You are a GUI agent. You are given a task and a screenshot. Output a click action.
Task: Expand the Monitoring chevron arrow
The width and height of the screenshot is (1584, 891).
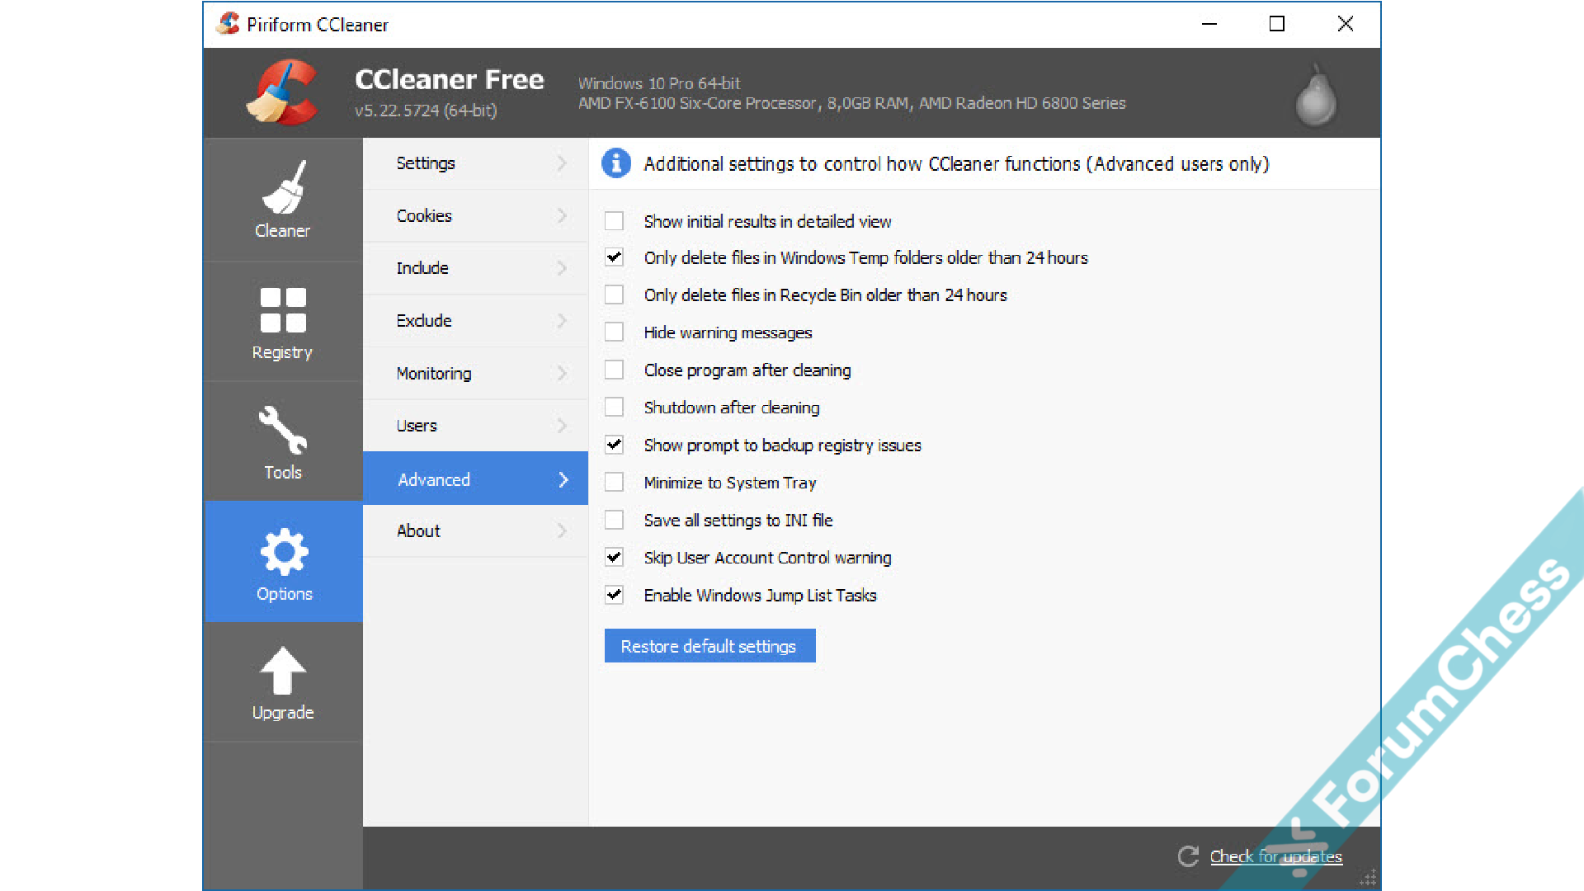tap(562, 374)
